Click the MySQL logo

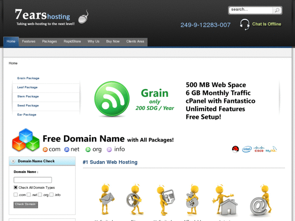tap(271, 149)
